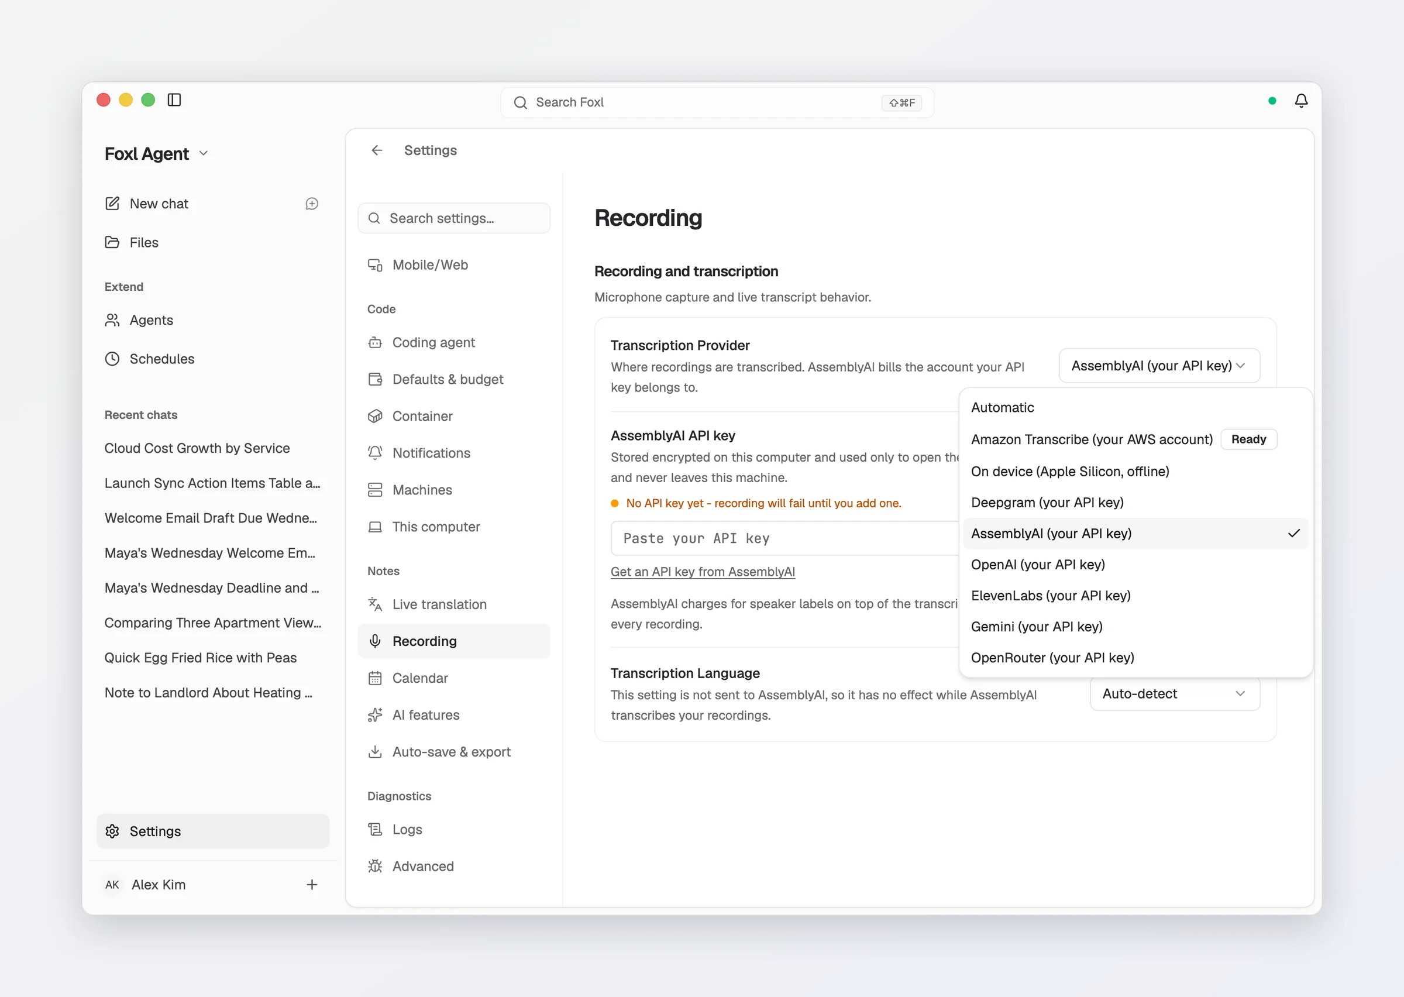Open Agents under Extend
The image size is (1404, 997).
(x=213, y=321)
